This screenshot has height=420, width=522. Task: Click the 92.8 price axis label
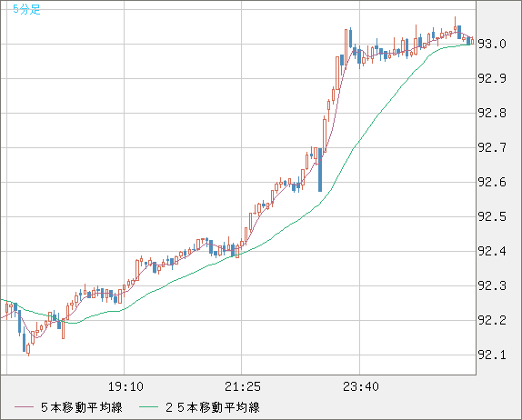492,113
